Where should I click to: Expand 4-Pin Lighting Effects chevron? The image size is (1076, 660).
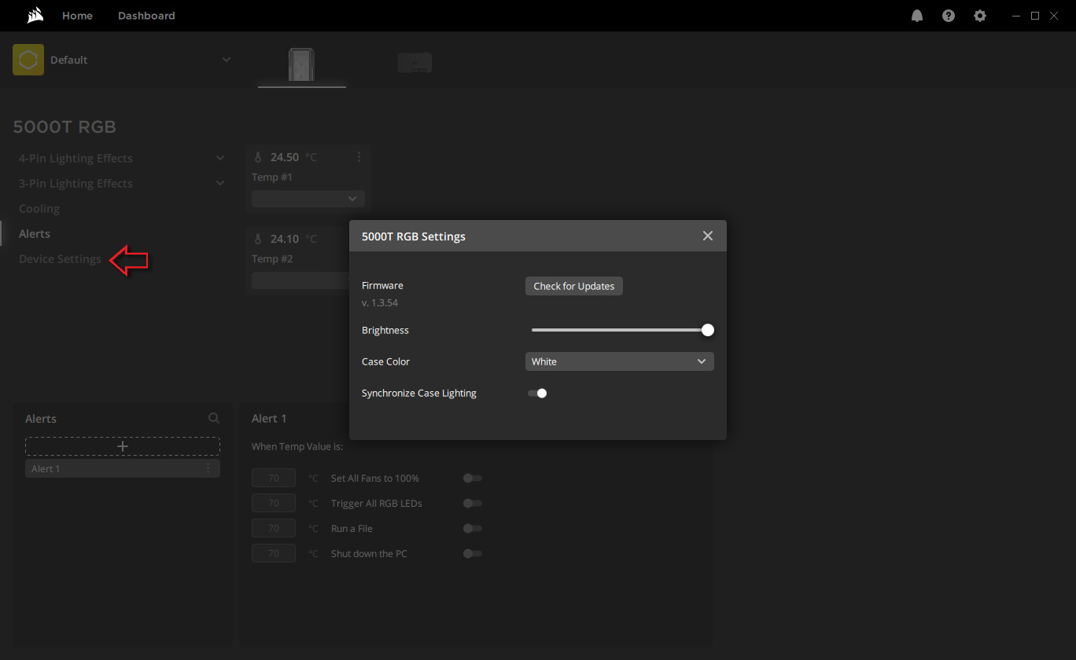pyautogui.click(x=220, y=158)
